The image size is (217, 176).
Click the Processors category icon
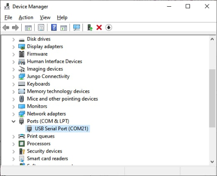(22, 144)
